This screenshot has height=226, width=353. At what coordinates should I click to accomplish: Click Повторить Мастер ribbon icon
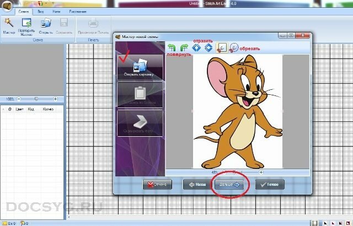coord(26,27)
